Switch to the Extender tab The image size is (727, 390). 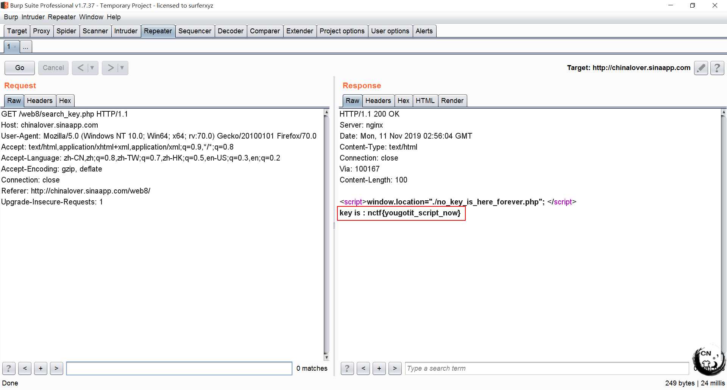[300, 31]
